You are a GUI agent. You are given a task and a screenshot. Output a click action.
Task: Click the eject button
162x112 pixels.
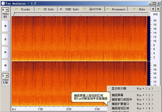click(x=5, y=39)
